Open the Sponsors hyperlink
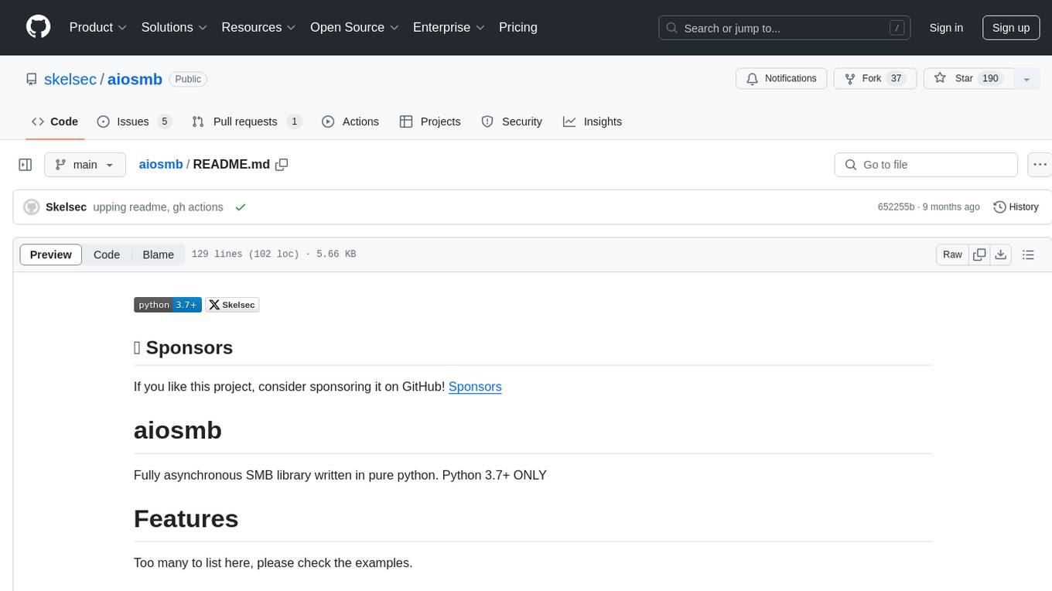 click(475, 387)
